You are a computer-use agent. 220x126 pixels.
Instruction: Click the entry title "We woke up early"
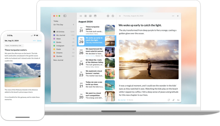tap(140, 25)
